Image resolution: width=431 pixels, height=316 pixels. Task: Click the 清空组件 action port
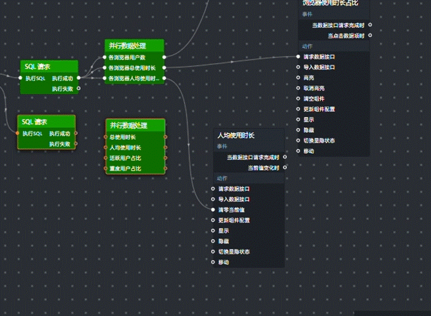298,98
